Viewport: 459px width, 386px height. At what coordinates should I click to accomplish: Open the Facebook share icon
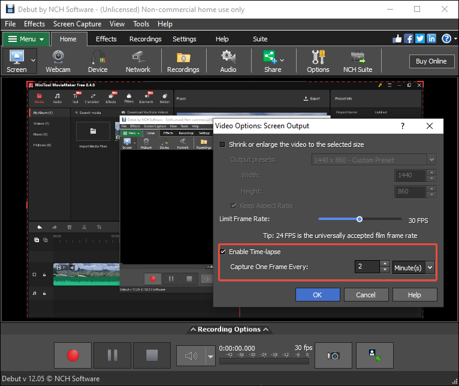408,38
